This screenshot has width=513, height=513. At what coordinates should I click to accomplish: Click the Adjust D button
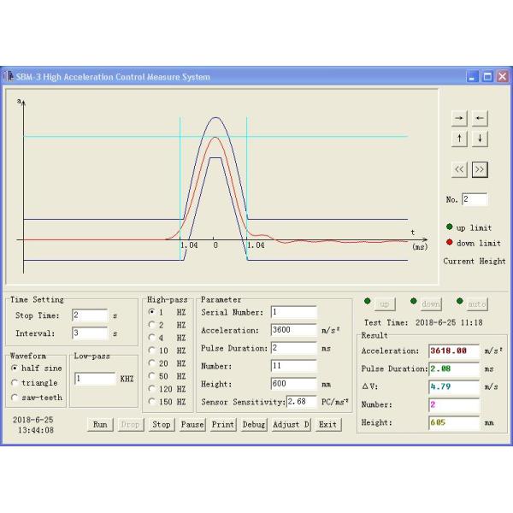coord(291,424)
